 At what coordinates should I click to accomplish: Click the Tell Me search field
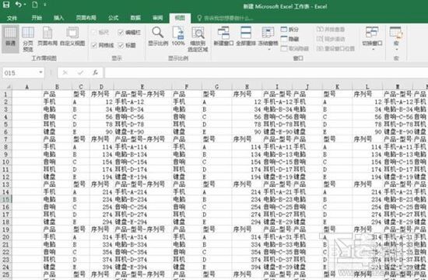pos(225,19)
